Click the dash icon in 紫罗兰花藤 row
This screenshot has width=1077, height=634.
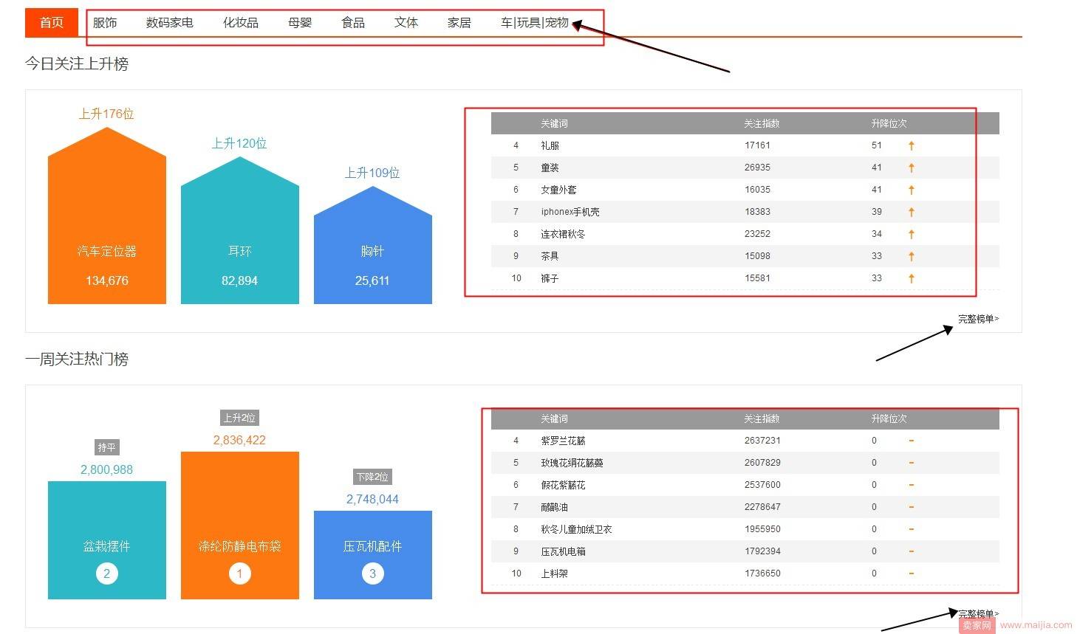[912, 441]
